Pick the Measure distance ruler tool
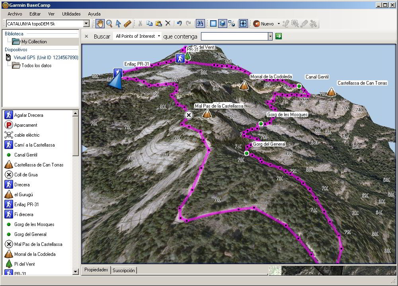The height and width of the screenshot is (286, 398). 127,24
